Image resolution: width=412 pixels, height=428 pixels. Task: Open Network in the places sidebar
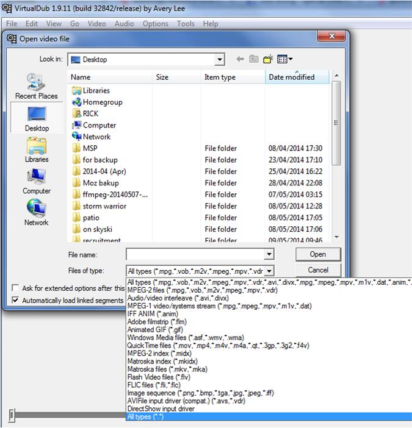(x=37, y=212)
